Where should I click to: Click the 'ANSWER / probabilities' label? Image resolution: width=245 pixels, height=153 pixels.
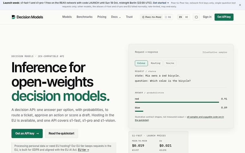point(149,93)
